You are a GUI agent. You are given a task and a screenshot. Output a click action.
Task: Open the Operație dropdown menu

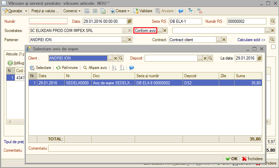(x=15, y=11)
